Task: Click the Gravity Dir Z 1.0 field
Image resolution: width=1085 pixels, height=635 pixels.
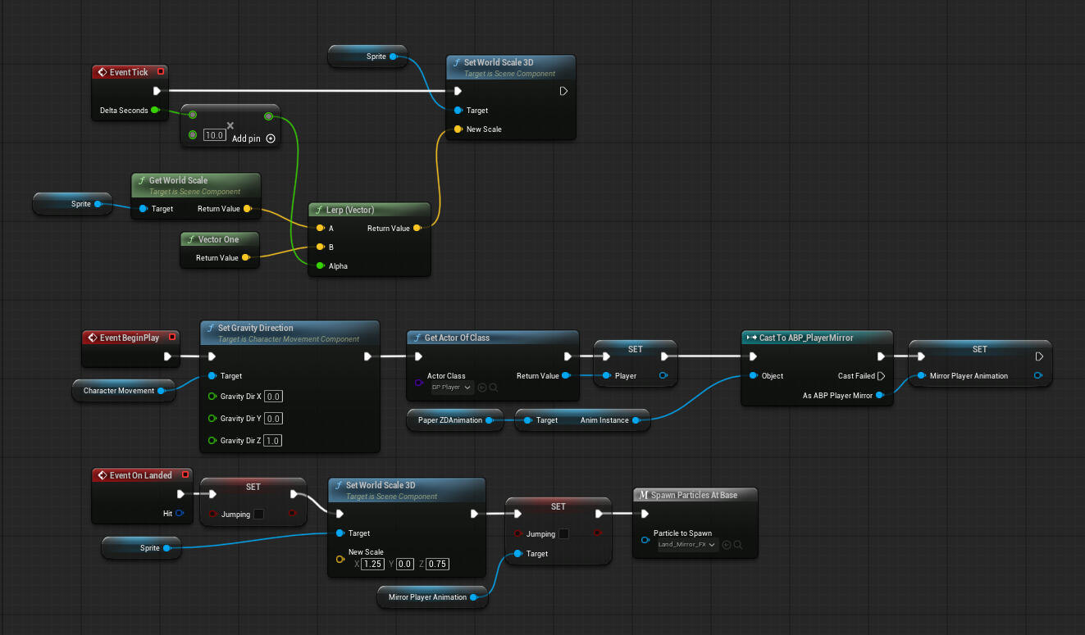Action: pyautogui.click(x=272, y=440)
